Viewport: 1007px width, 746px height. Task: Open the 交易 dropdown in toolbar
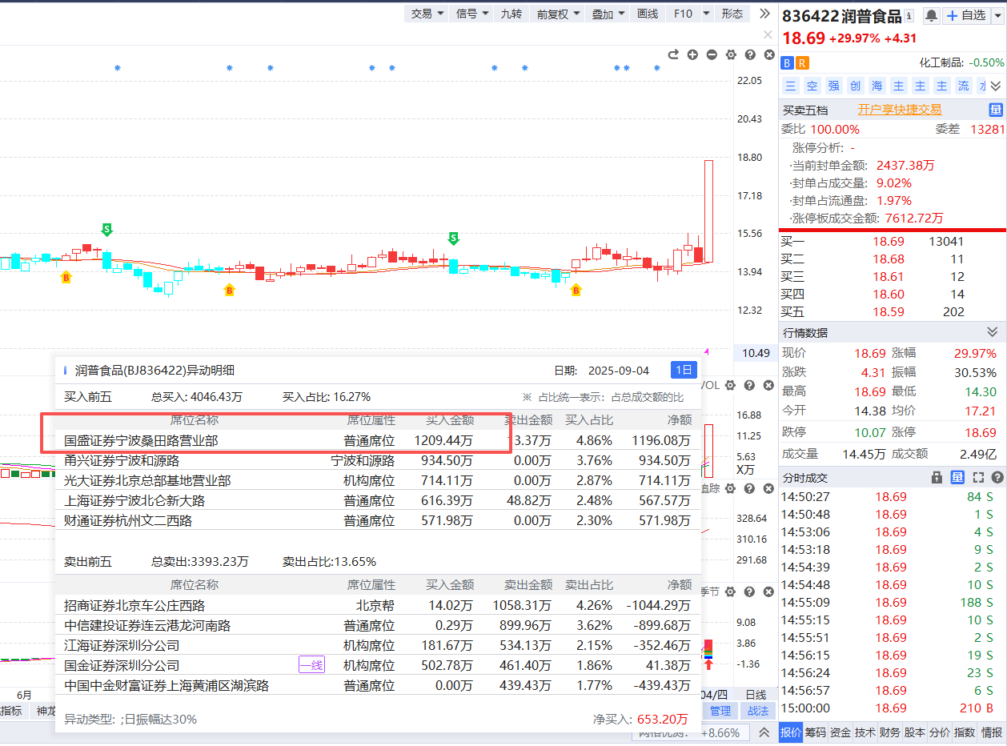[428, 14]
